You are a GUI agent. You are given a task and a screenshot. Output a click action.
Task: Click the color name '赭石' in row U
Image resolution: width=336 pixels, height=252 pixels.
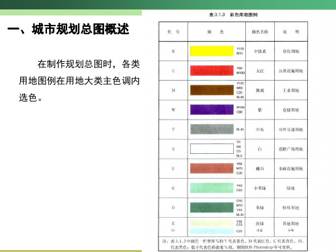tap(260, 169)
